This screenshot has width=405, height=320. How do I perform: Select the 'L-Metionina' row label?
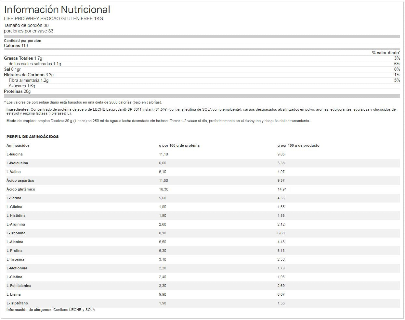click(17, 268)
